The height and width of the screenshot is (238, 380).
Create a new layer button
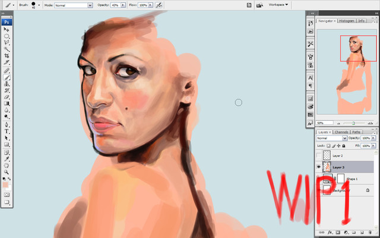coord(362,233)
